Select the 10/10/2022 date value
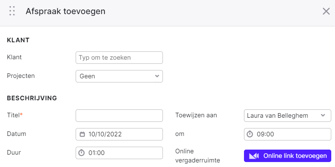This screenshot has height=167, width=335. [x=105, y=134]
